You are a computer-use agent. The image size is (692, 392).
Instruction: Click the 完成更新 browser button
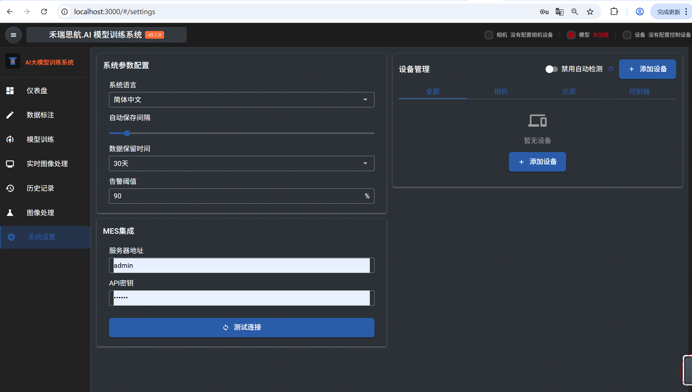coord(669,12)
